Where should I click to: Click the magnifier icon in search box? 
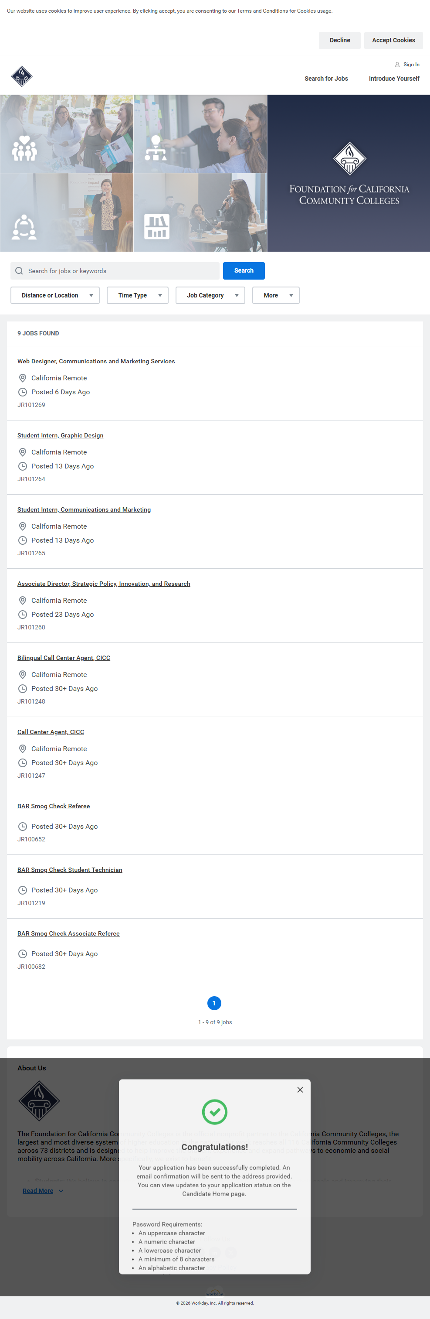click(x=20, y=271)
